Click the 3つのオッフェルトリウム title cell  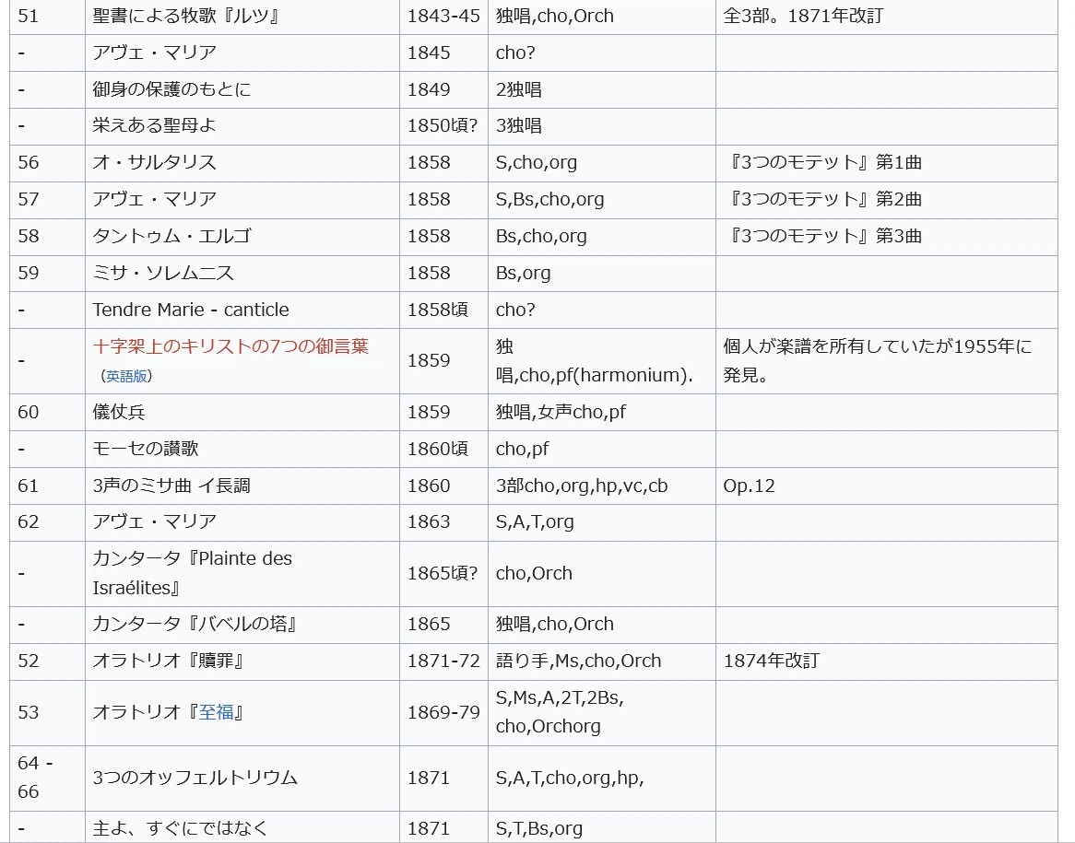195,778
